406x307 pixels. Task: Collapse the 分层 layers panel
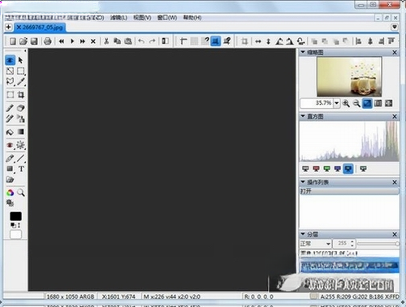point(303,234)
